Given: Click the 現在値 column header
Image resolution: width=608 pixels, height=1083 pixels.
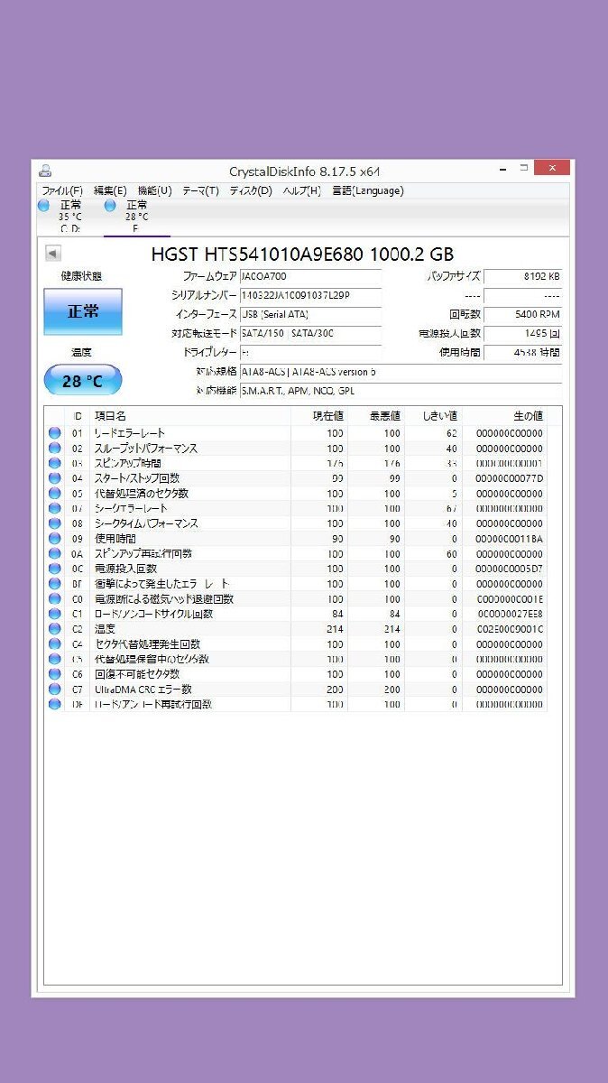Looking at the screenshot, I should point(319,416).
